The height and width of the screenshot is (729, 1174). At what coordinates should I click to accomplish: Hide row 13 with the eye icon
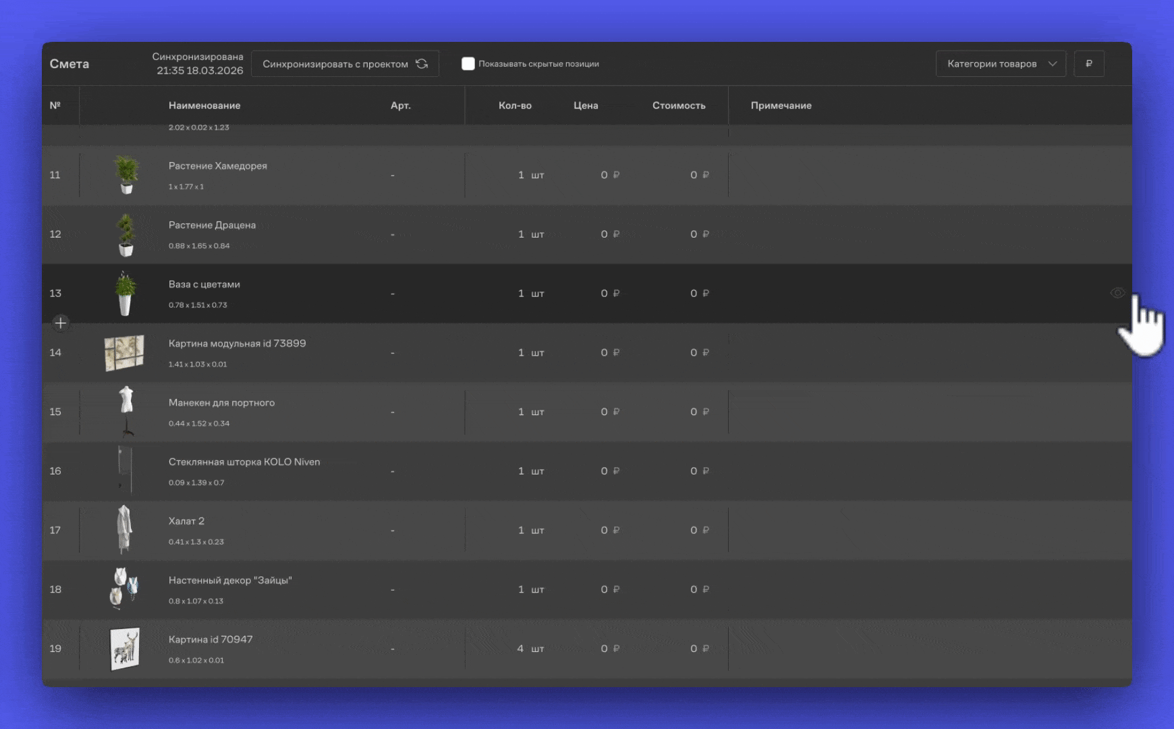click(x=1117, y=293)
